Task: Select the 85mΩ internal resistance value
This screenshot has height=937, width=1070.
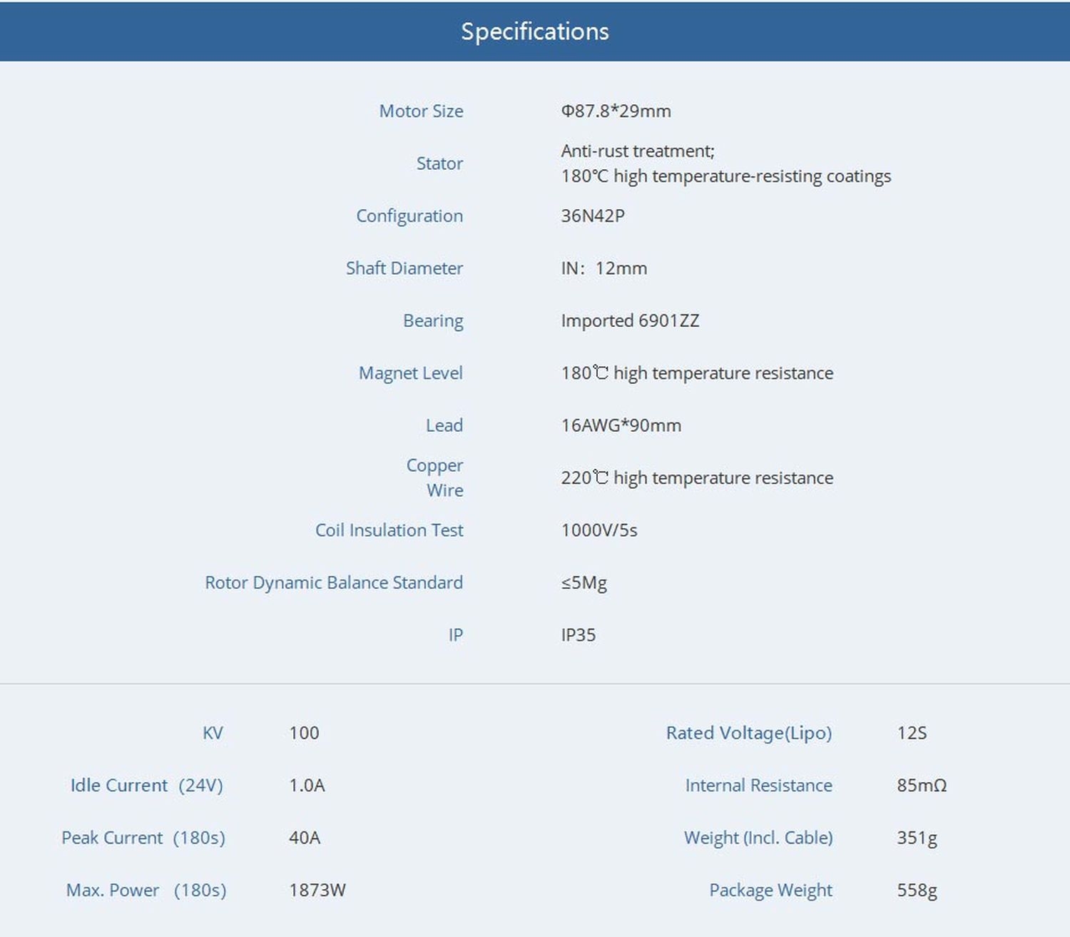Action: [x=921, y=786]
